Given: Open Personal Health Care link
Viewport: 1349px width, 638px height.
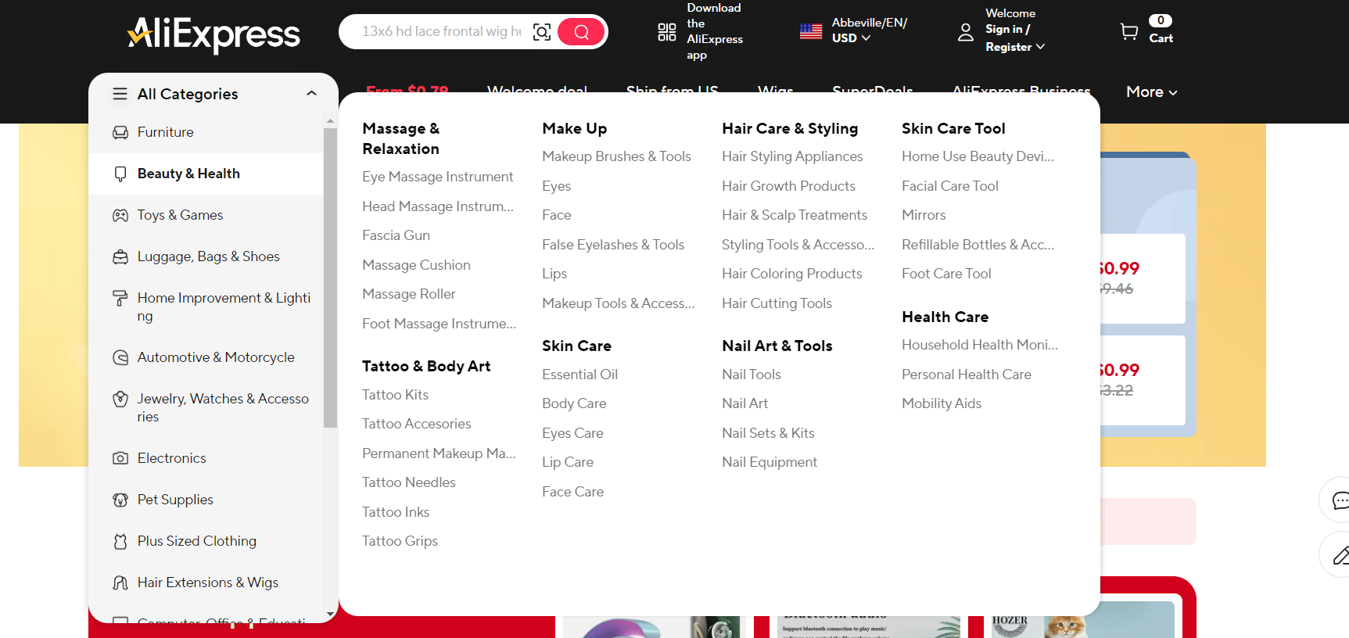Looking at the screenshot, I should pyautogui.click(x=967, y=375).
